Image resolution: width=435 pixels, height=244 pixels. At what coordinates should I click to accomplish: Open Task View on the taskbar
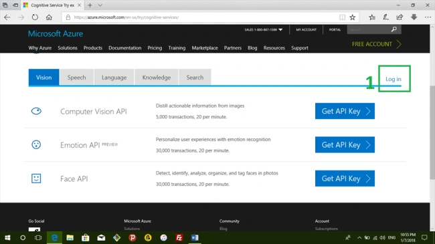[x=38, y=237]
